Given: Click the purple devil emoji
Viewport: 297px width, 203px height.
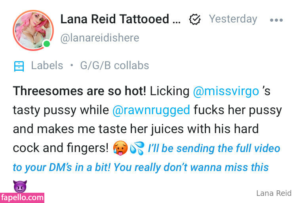Looking at the screenshot, I should (19, 185).
